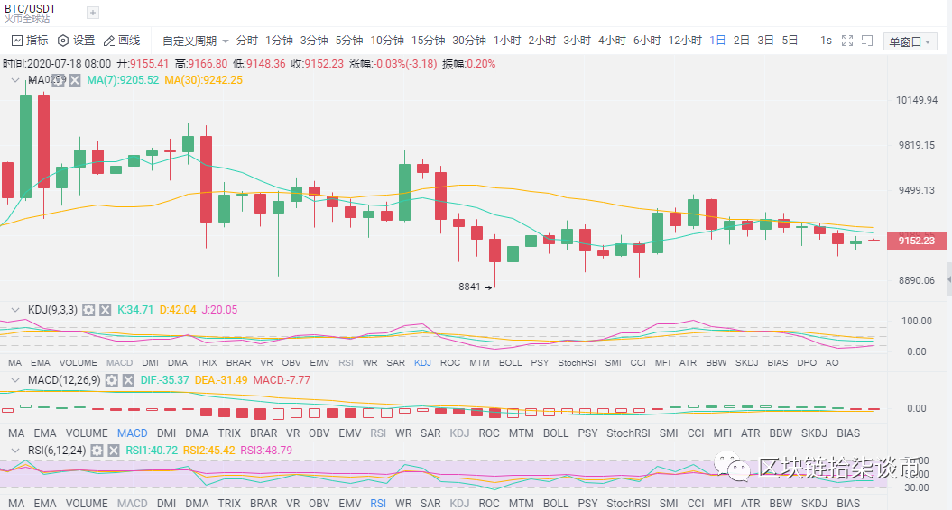Screen dimensions: 952x510
Task: Remove the KDJ indicator panel
Action: (x=105, y=310)
